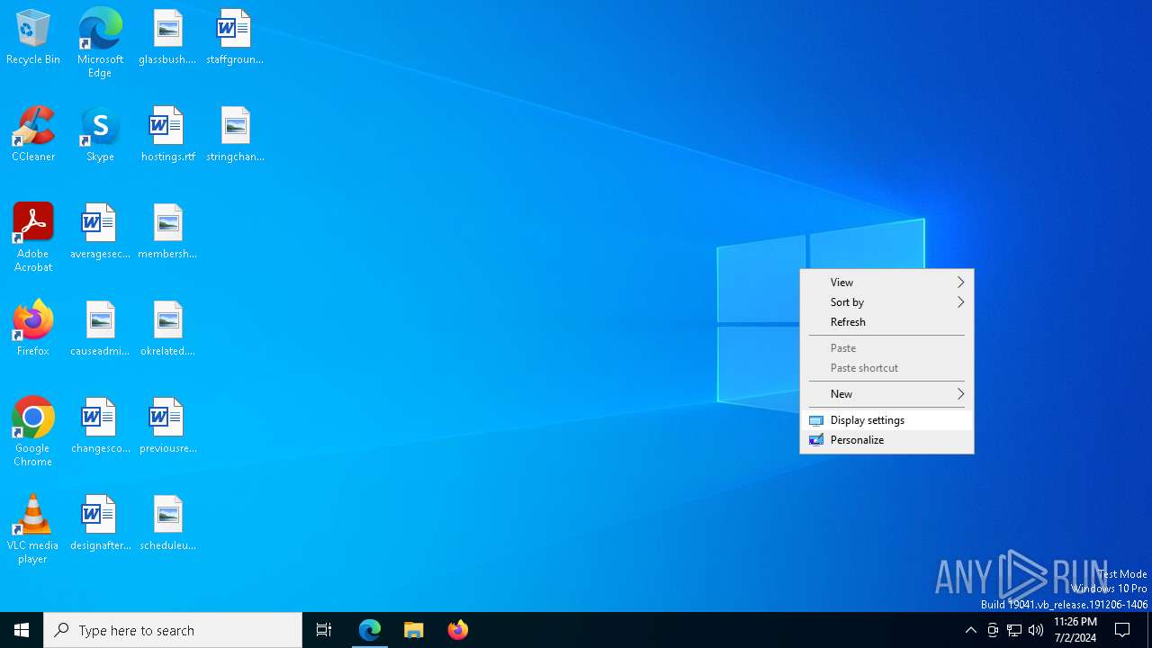Select the CCleaner desktop shortcut
Image resolution: width=1152 pixels, height=648 pixels.
pos(33,135)
